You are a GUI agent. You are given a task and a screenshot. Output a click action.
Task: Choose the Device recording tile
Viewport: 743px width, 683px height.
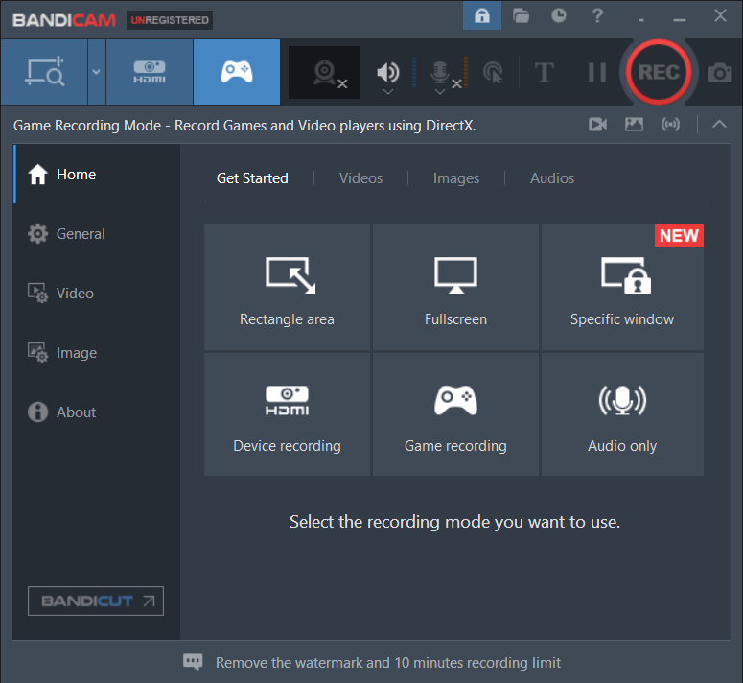pos(288,414)
